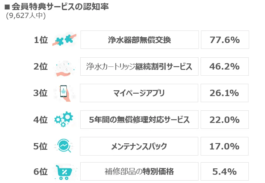Click the (9,627人中) sample size text
Image resolution: width=265 pixels, height=183 pixels.
point(26,16)
